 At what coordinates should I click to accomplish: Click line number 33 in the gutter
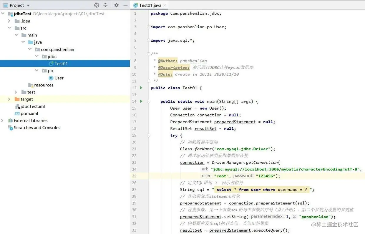134,230
